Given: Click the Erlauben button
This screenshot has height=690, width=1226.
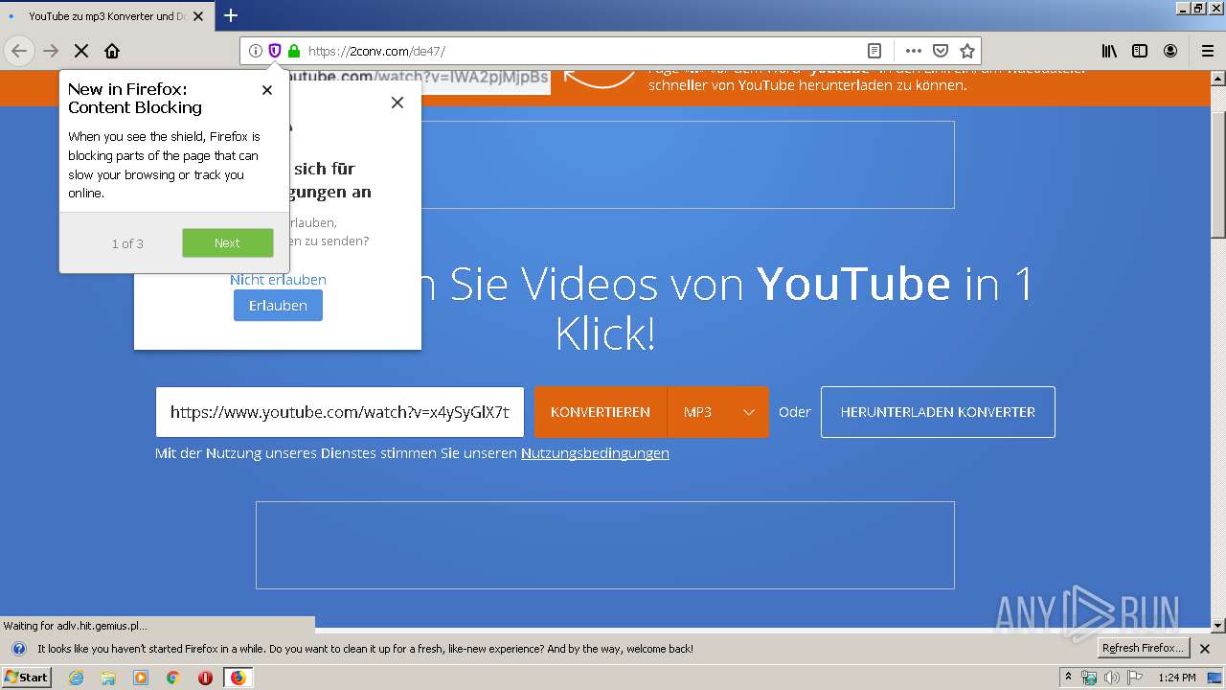Looking at the screenshot, I should [278, 306].
